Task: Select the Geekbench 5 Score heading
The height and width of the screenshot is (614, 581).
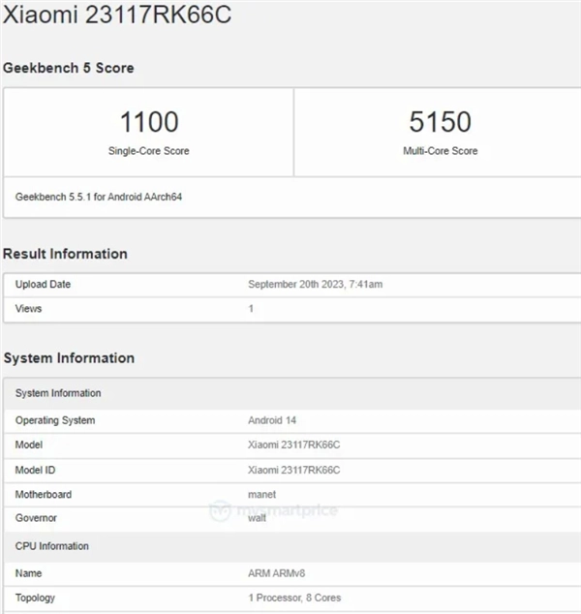Action: pyautogui.click(x=69, y=68)
